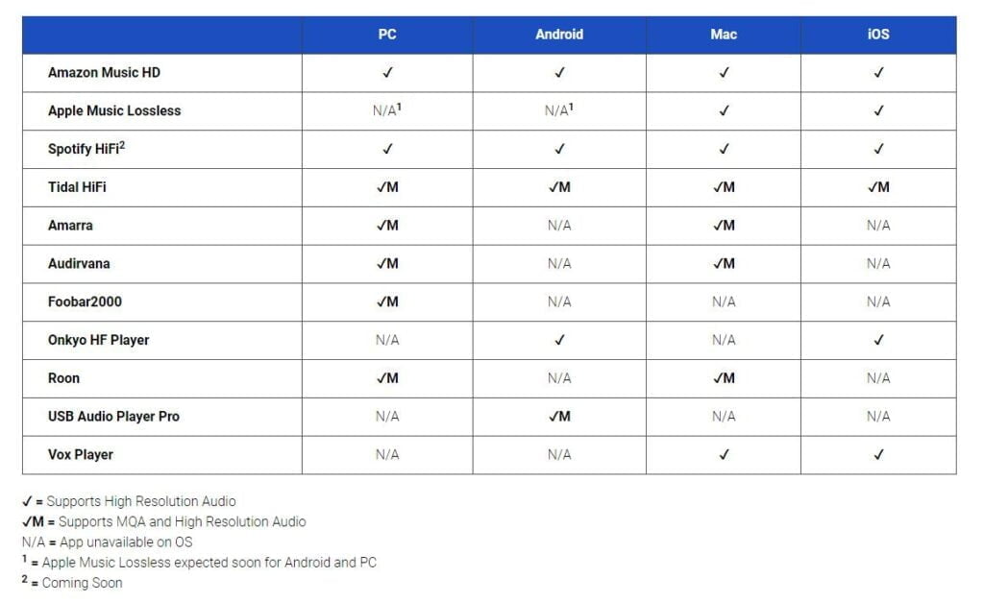This screenshot has height=602, width=984.
Task: Select the iOS column header
Action: (x=878, y=35)
